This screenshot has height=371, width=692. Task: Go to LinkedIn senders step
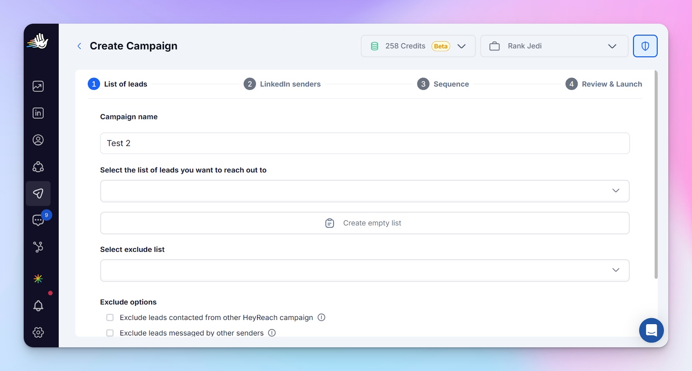pyautogui.click(x=282, y=84)
